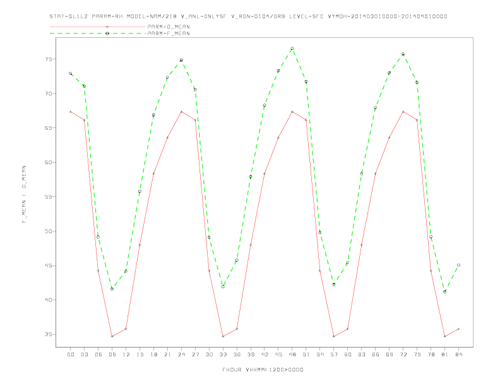Click x-axis hour label 03
This screenshot has height=386, width=500.
click(84, 354)
